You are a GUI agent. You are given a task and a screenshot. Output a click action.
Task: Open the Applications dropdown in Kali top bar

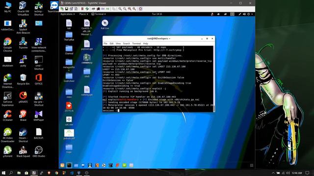[68, 14]
